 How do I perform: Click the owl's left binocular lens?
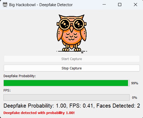coord(65,24)
